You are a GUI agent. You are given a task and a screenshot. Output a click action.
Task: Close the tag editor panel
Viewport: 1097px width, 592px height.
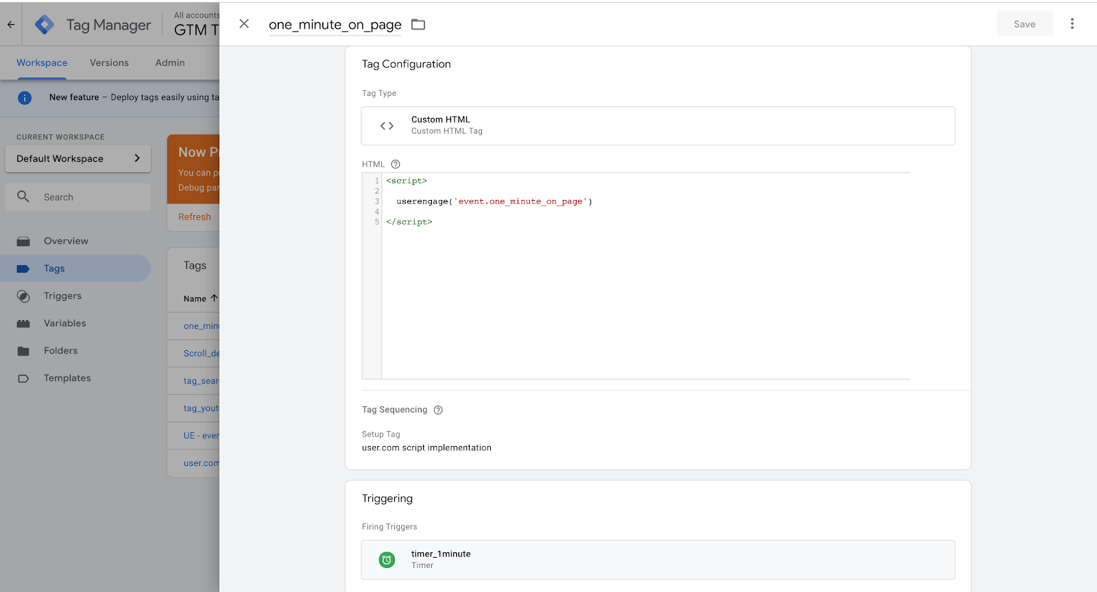tap(244, 24)
